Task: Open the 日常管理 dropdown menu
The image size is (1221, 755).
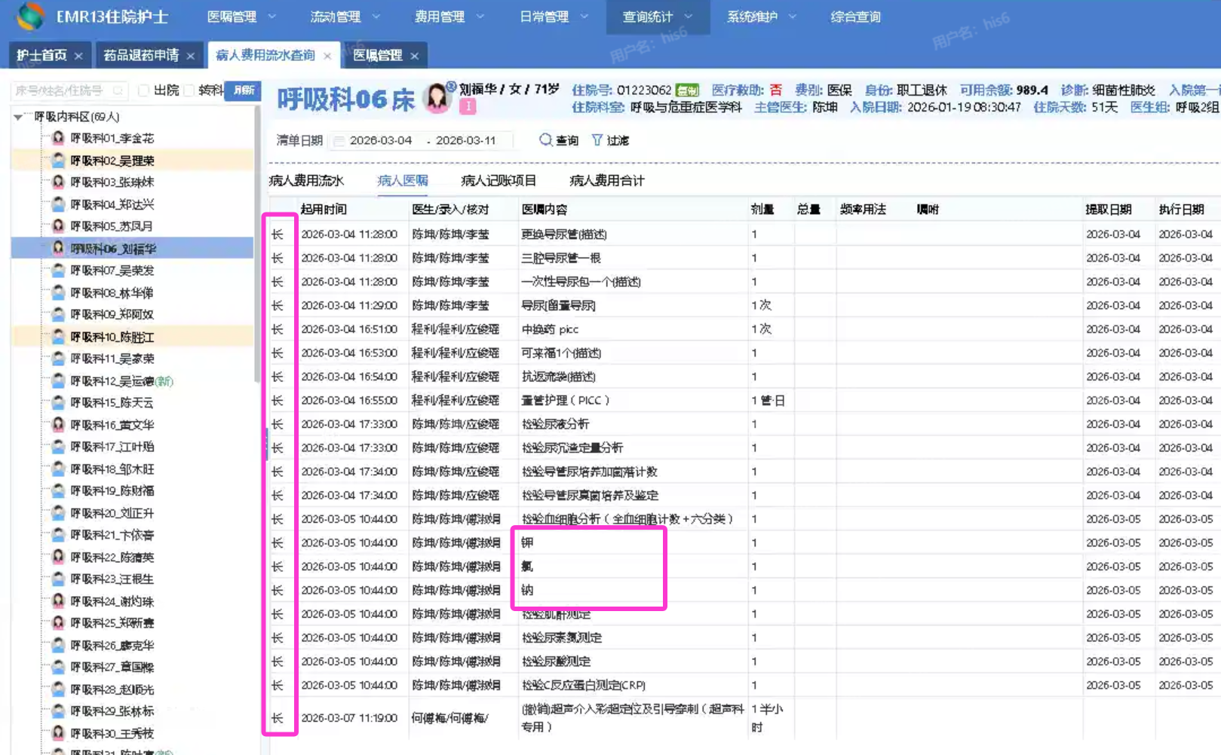Action: tap(554, 17)
